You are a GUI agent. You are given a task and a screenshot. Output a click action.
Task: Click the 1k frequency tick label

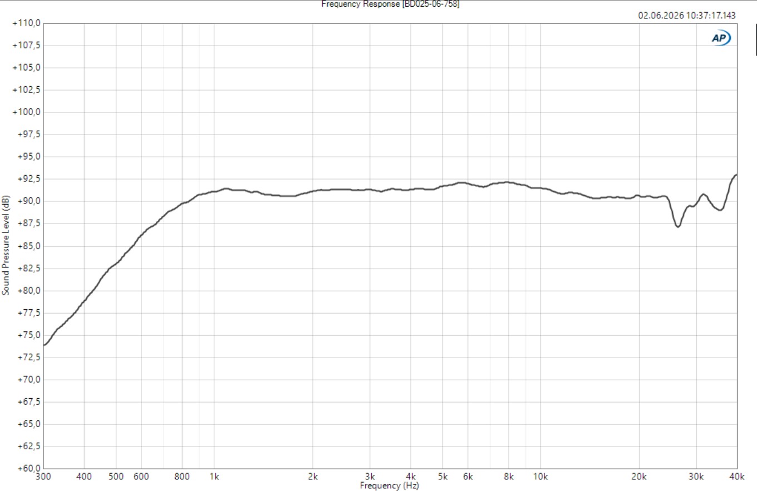click(x=214, y=477)
